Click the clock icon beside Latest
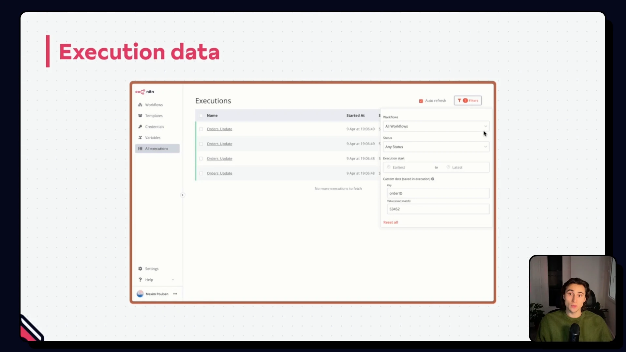626x352 pixels. 448,167
